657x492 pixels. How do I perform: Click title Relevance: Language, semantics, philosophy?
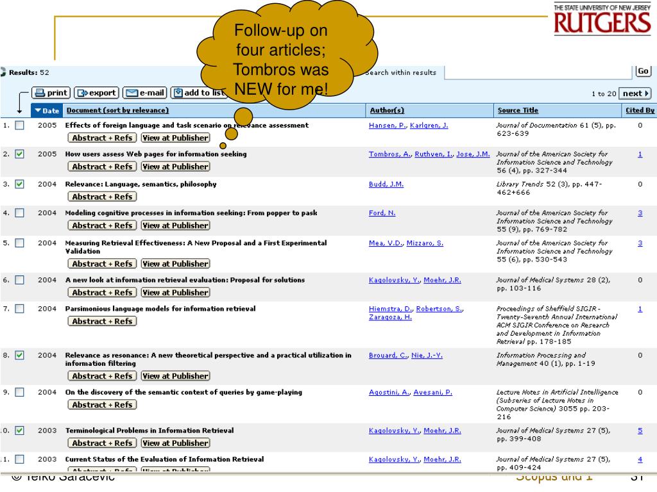coord(141,184)
